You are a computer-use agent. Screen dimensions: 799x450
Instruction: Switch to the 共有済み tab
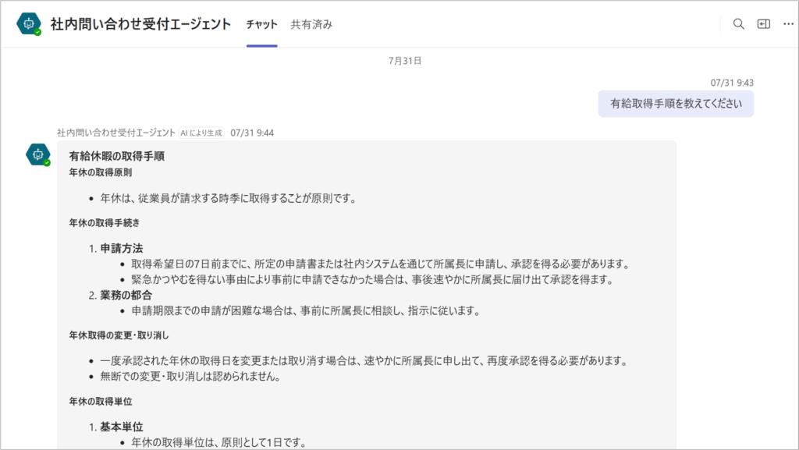pos(311,24)
